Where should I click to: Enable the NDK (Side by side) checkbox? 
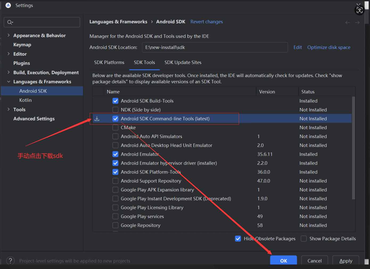115,110
